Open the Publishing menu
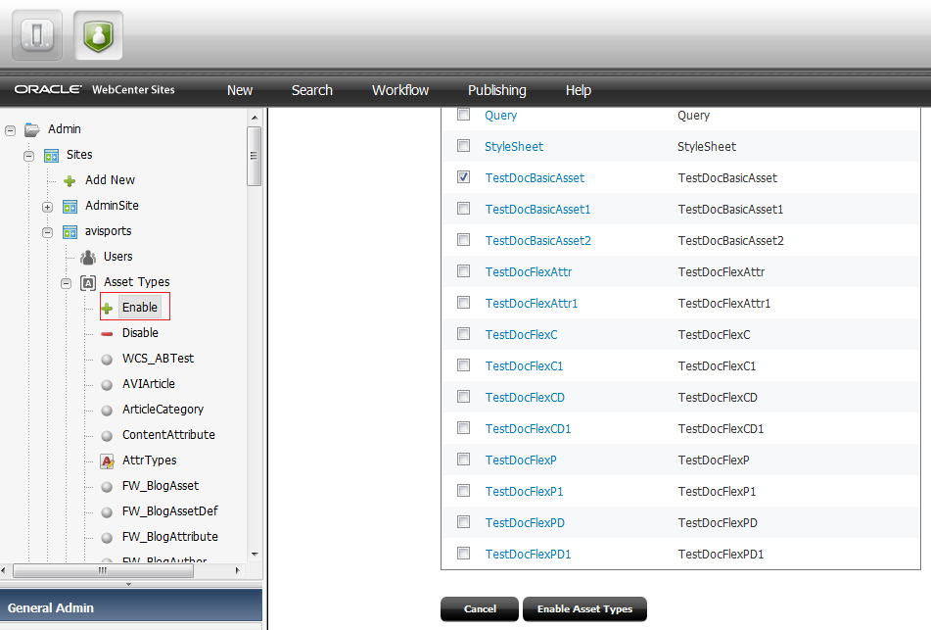The width and height of the screenshot is (931, 630). [497, 90]
